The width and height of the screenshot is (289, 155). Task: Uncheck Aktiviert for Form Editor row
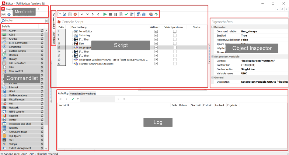156,31
